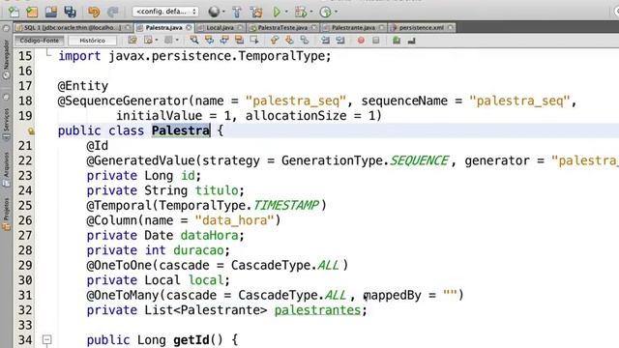Click line number 27 in the gutter
The height and width of the screenshot is (348, 619).
pyautogui.click(x=25, y=235)
